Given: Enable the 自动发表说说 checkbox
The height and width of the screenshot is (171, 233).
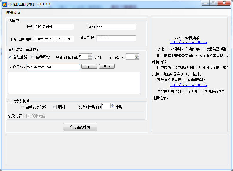Looking at the screenshot, I should (23, 107).
